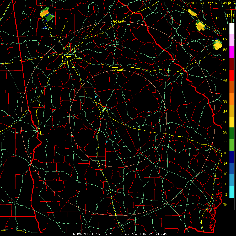Click the navy blue legend swatch

click(x=232, y=157)
